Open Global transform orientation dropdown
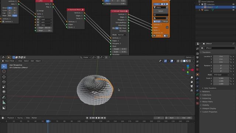 [x=85, y=57]
